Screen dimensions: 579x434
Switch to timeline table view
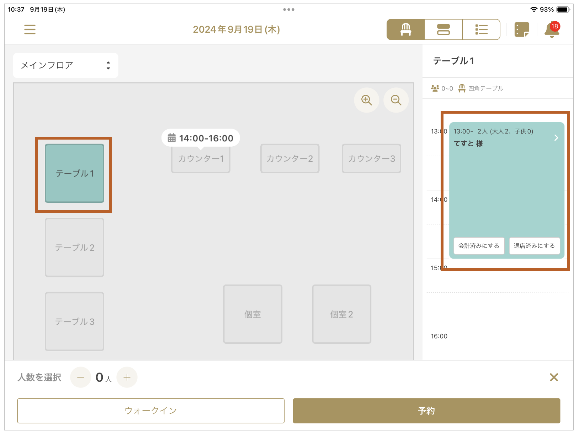point(443,29)
